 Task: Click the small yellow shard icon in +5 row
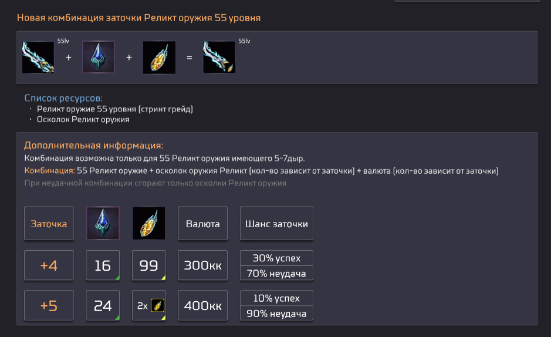click(x=157, y=305)
